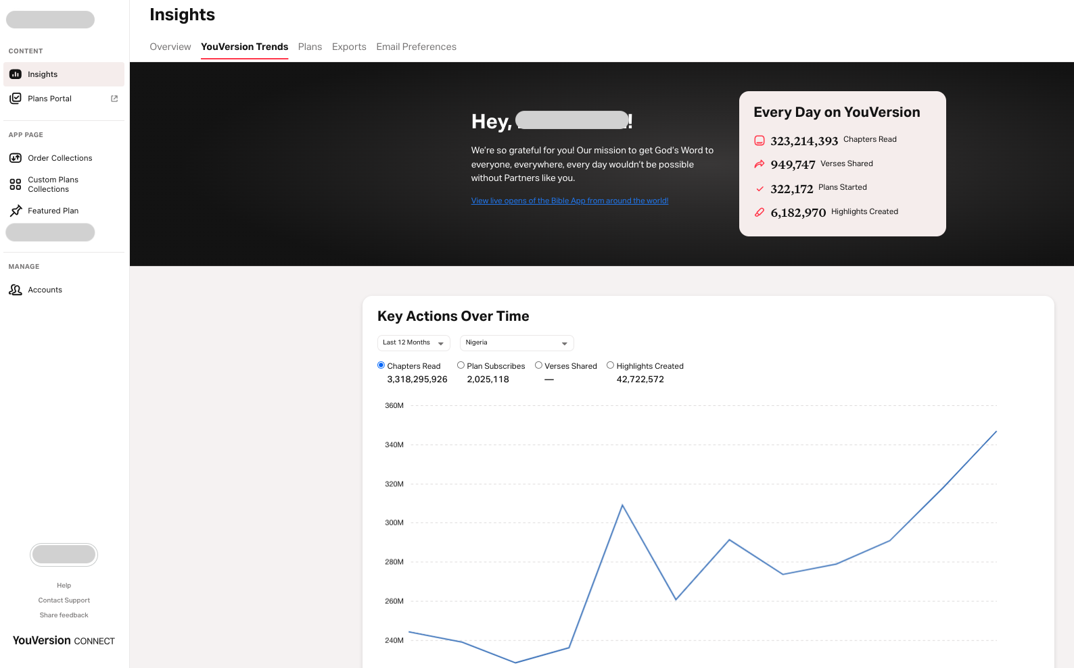Switch to the Overview tab
The height and width of the screenshot is (668, 1074).
click(170, 47)
